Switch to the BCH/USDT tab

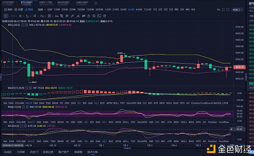click(63, 3)
